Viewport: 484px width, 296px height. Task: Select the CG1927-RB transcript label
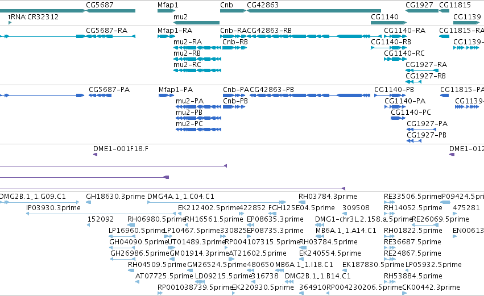(425, 76)
